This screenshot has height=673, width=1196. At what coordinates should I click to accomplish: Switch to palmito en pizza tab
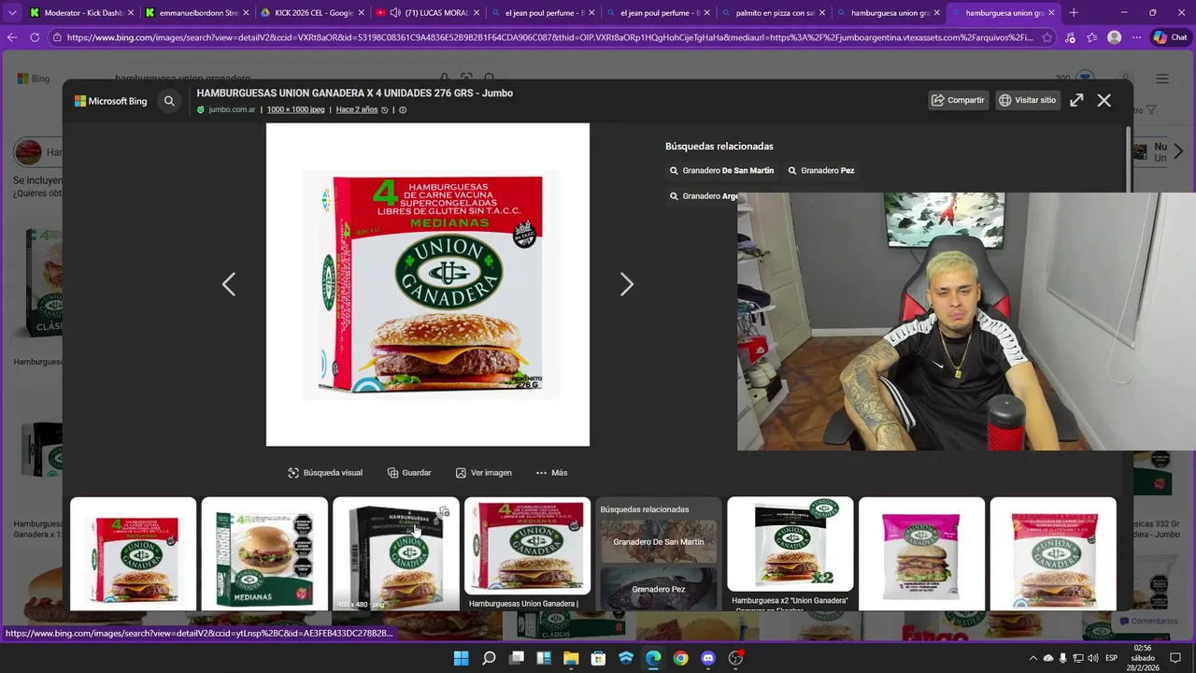(772, 13)
